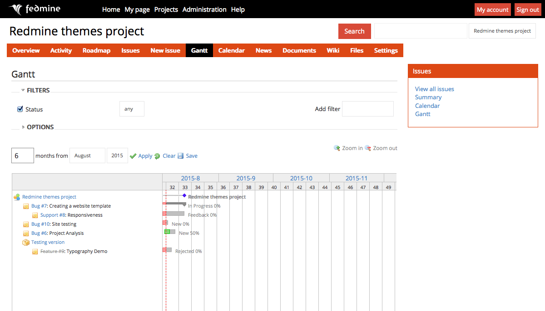Open My page in the top menu
Image resolution: width=545 pixels, height=311 pixels.
tap(137, 10)
